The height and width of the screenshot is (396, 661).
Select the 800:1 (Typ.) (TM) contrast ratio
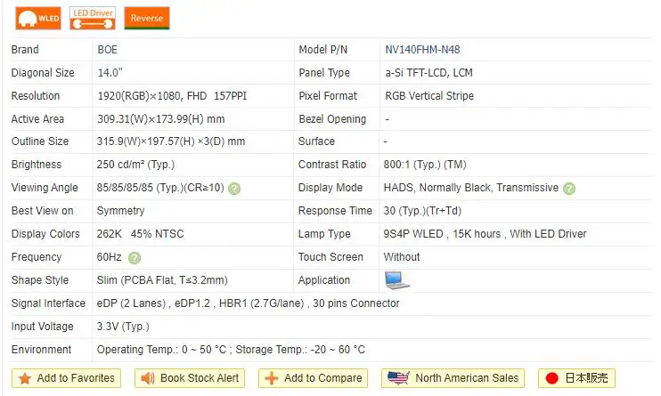pos(425,165)
